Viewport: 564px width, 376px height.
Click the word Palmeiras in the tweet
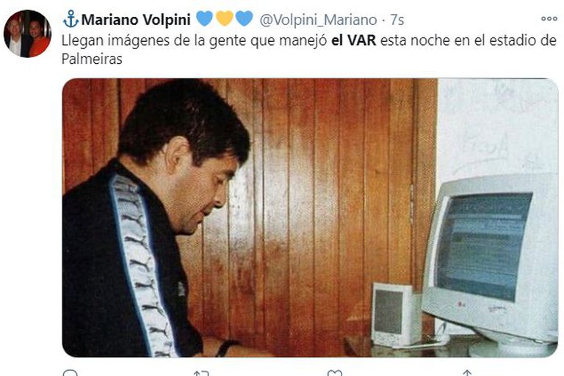(92, 59)
